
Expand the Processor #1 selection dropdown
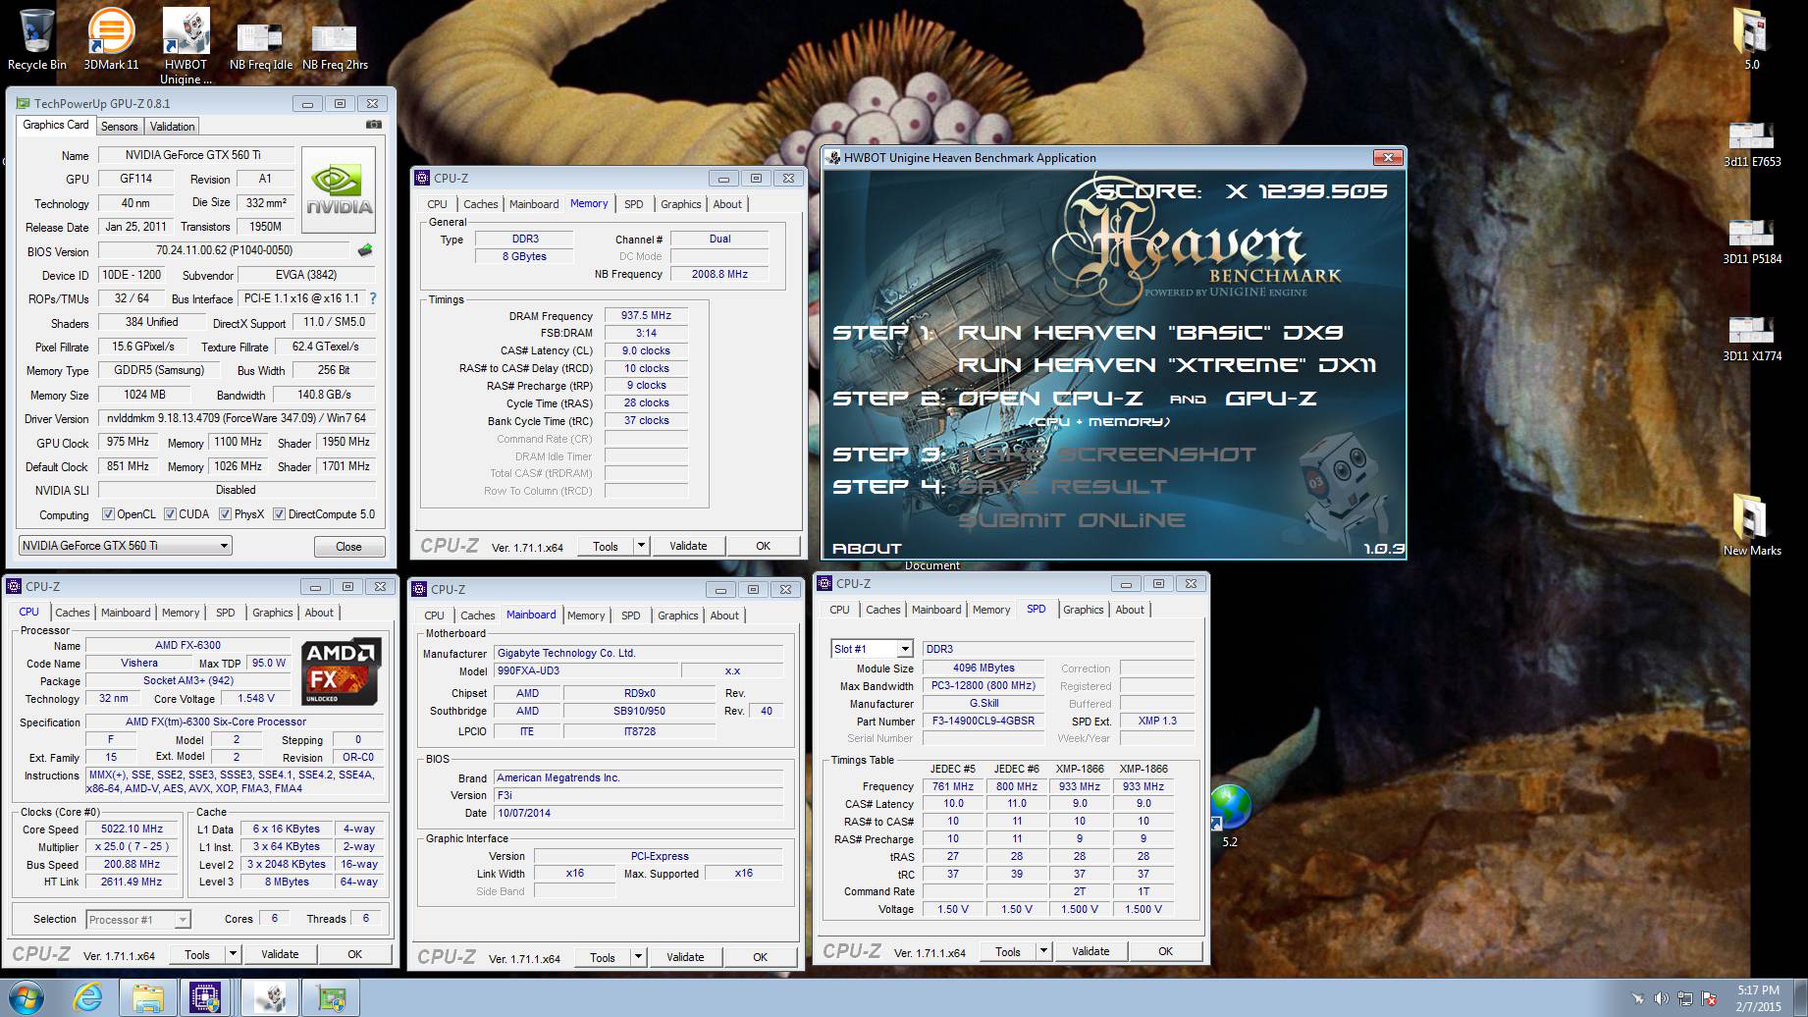tap(183, 920)
